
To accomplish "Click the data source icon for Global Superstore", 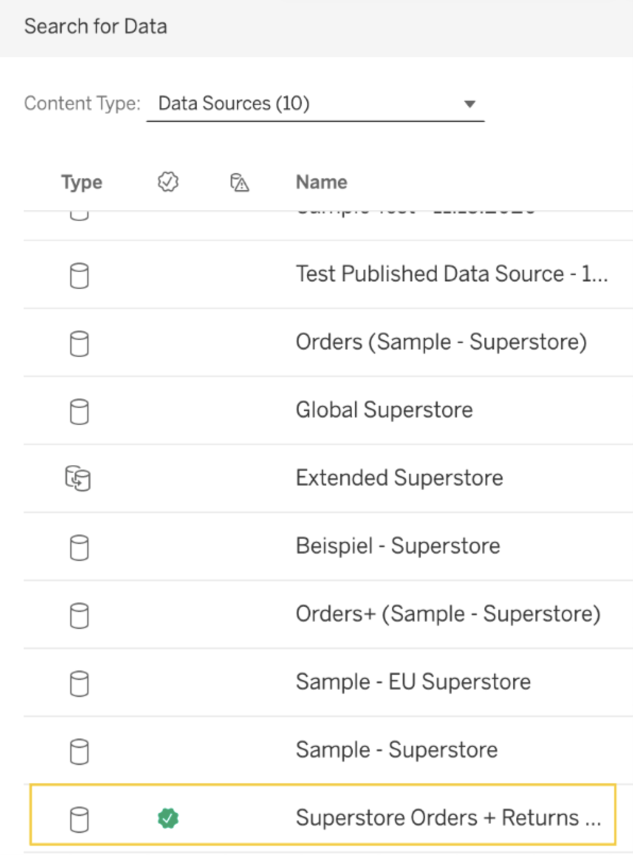I will point(79,410).
